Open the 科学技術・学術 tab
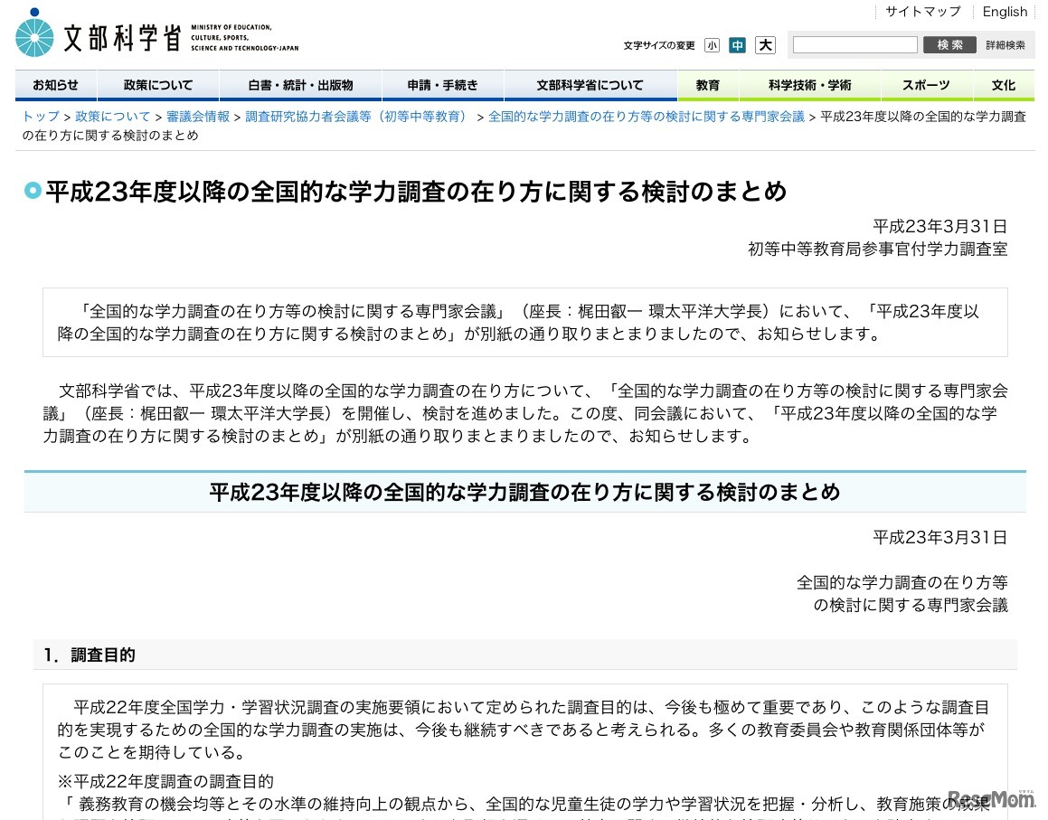This screenshot has width=1048, height=820. point(809,84)
